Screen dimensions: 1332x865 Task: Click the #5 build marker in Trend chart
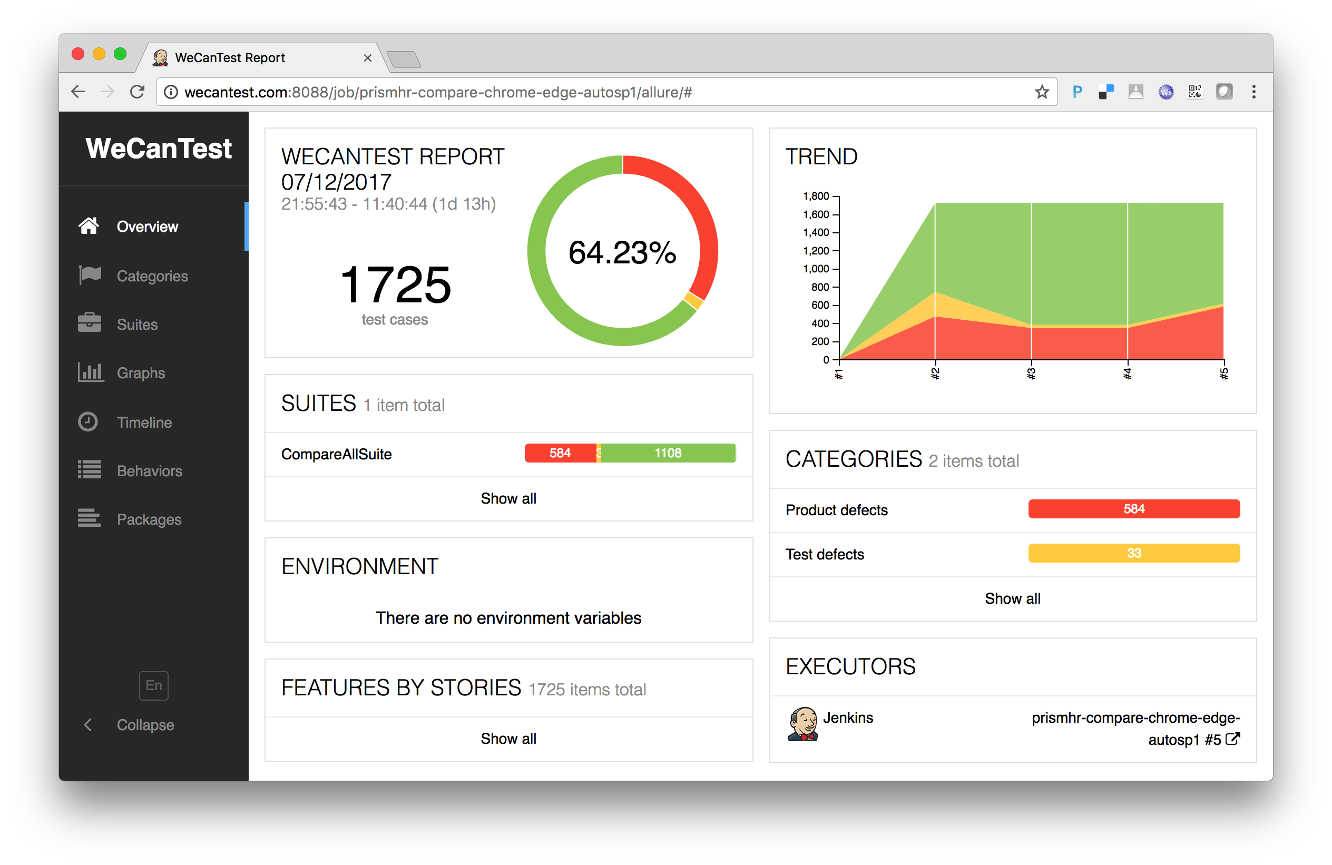(x=1224, y=373)
